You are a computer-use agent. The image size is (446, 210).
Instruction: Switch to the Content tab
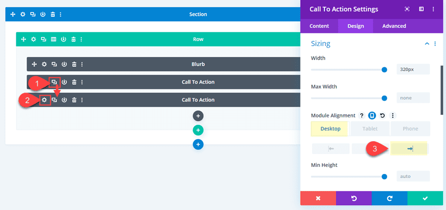click(319, 26)
